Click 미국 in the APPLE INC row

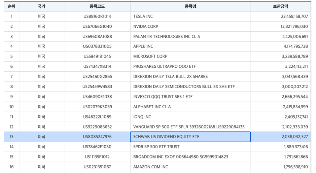point(42,46)
